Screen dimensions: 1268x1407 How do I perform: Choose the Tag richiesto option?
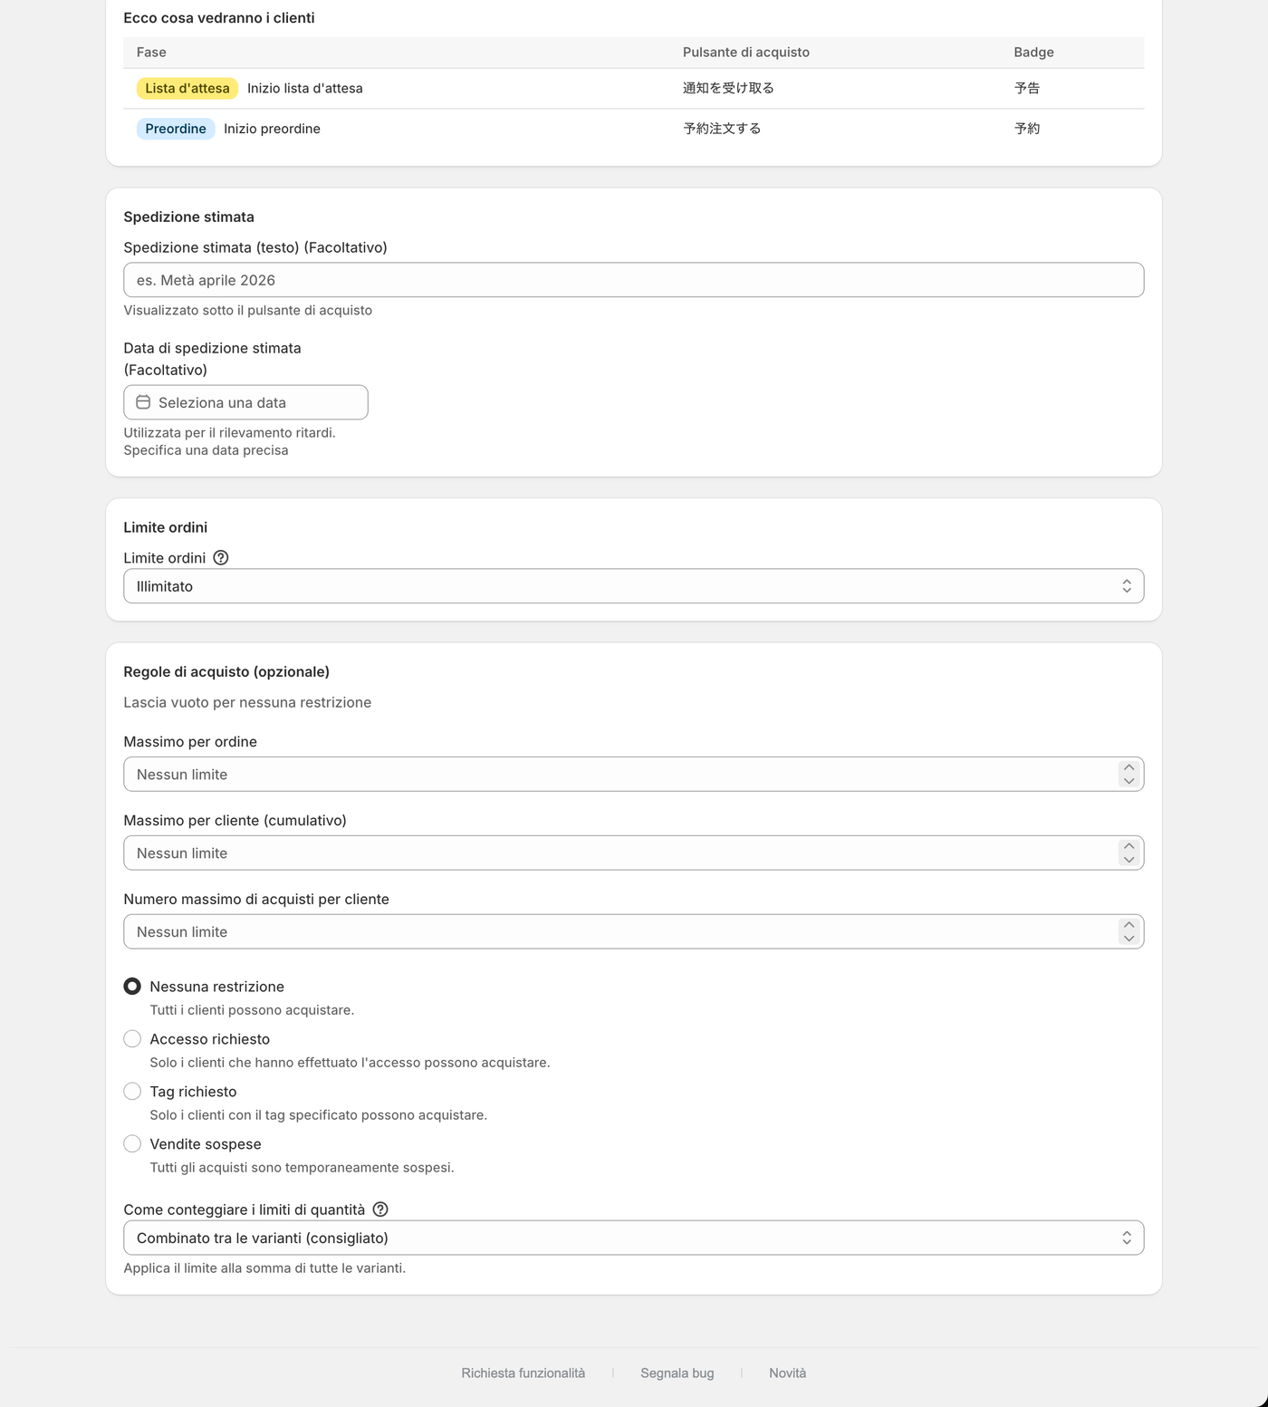132,1091
